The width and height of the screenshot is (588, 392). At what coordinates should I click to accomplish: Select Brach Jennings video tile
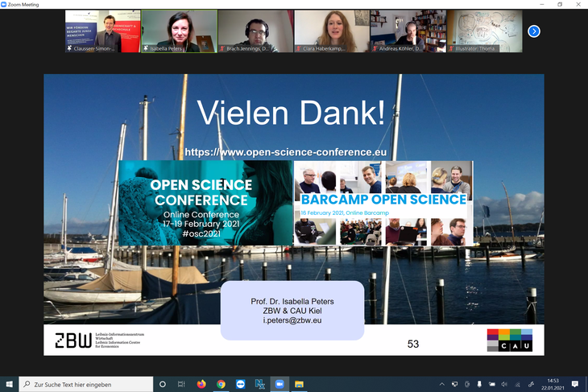256,31
